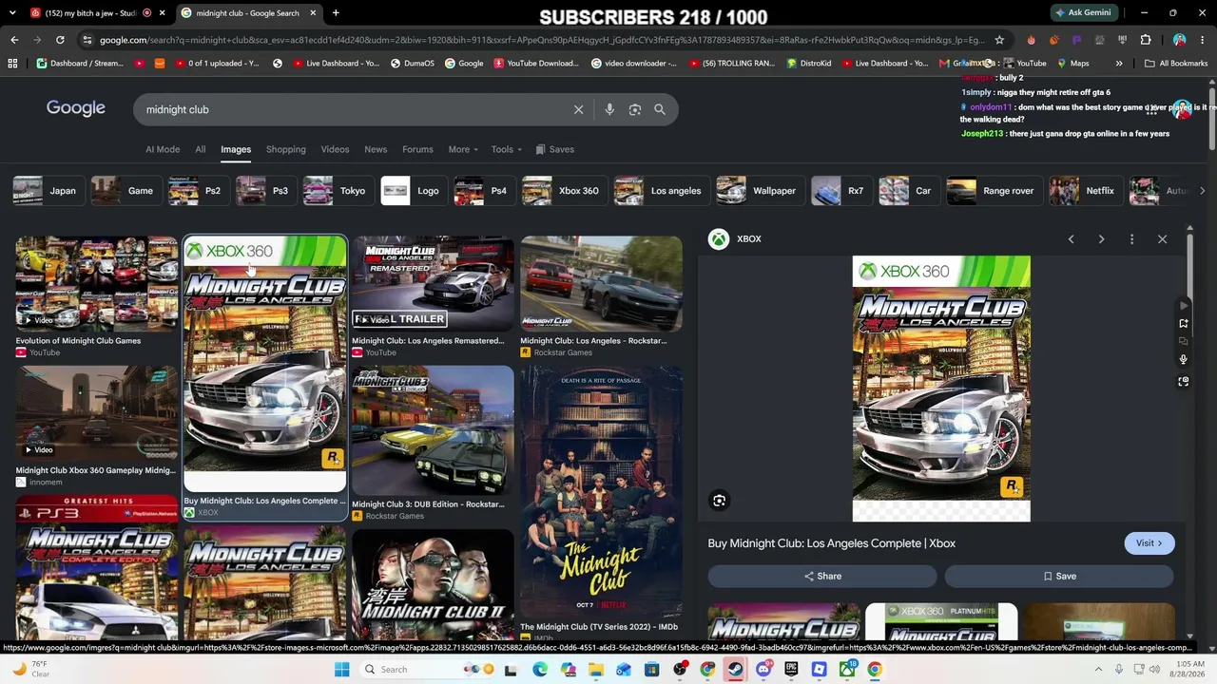Open The Midnight Club TV Series result
Image resolution: width=1217 pixels, height=684 pixels.
point(601,491)
